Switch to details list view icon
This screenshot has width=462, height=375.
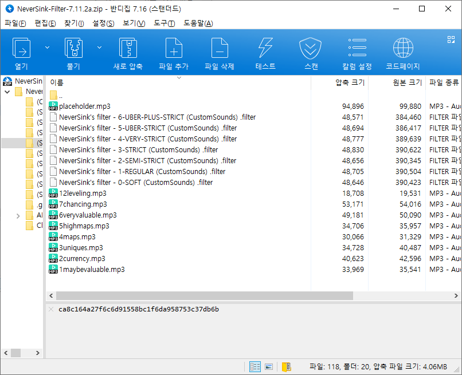(x=255, y=367)
